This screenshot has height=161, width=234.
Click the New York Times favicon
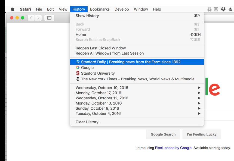coord(78,79)
